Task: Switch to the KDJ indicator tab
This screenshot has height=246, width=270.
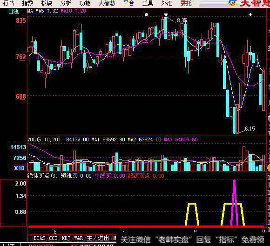Action: point(66,238)
